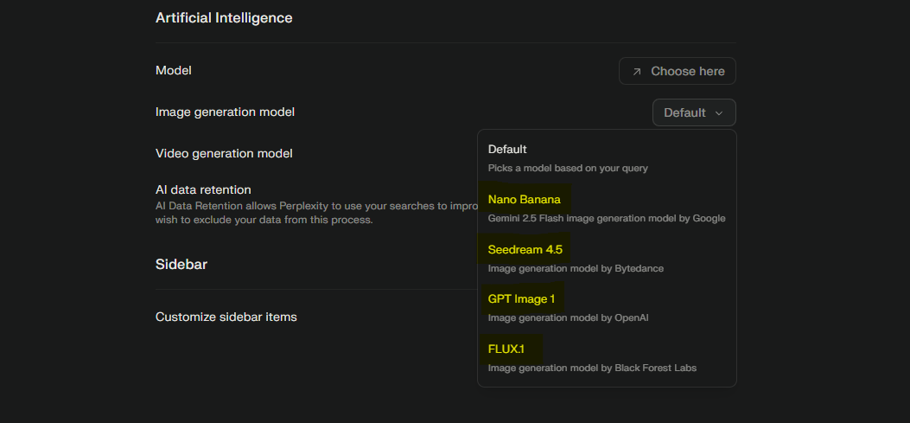The height and width of the screenshot is (423, 910).
Task: Collapse the Image generation model Default dropdown
Action: (x=694, y=112)
